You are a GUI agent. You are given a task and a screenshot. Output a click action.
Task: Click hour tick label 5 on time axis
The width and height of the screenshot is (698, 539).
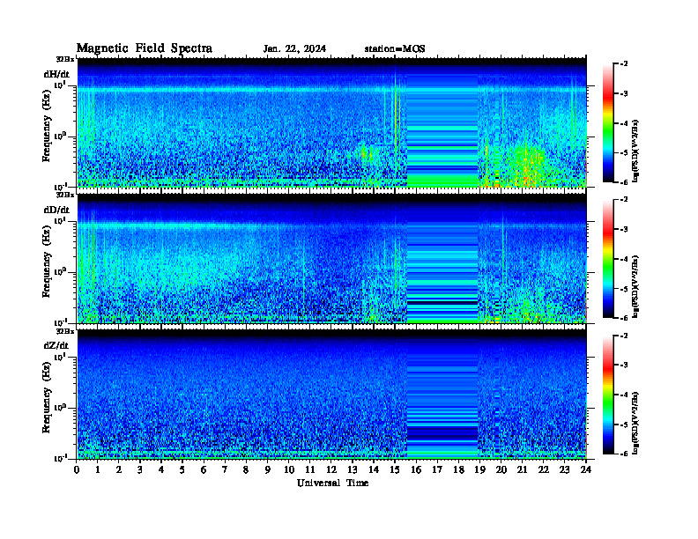[182, 469]
